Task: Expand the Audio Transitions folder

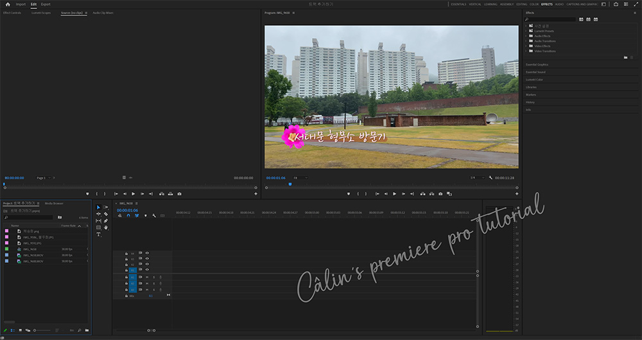Action: pyautogui.click(x=526, y=41)
